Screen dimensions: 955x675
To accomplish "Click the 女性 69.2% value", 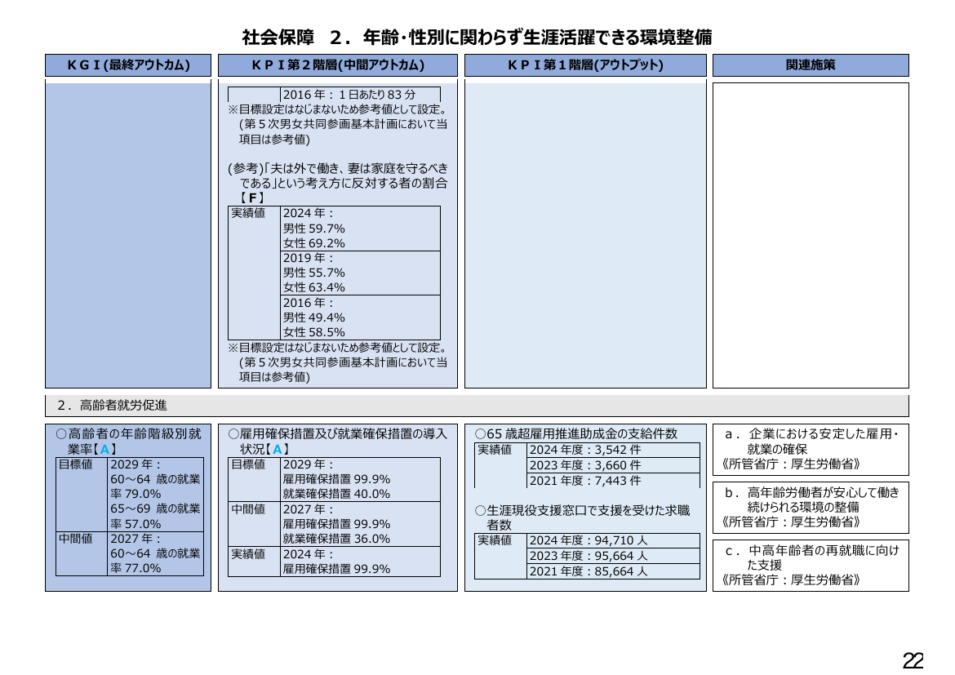I will 313,243.
